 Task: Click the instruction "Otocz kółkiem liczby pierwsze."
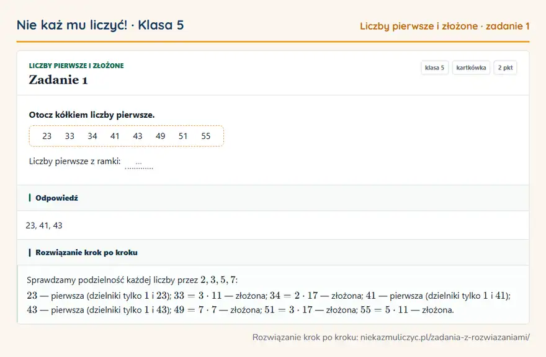click(92, 115)
